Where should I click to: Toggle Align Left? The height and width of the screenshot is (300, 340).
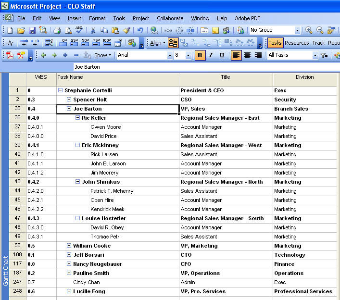pyautogui.click(x=236, y=55)
